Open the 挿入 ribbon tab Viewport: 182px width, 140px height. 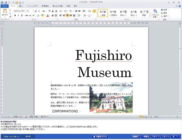(x=21, y=6)
